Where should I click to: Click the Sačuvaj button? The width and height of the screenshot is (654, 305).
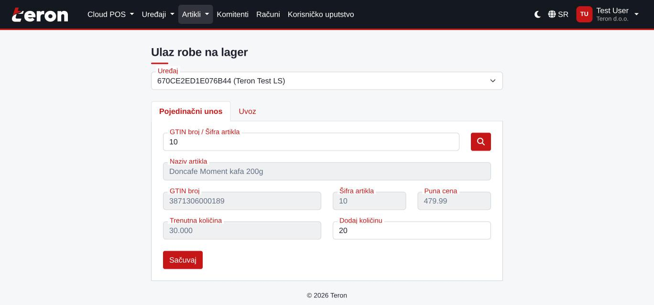[183, 260]
